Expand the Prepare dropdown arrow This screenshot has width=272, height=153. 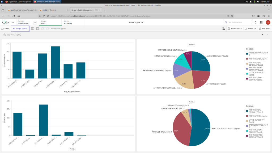pyautogui.click(x=35, y=23)
